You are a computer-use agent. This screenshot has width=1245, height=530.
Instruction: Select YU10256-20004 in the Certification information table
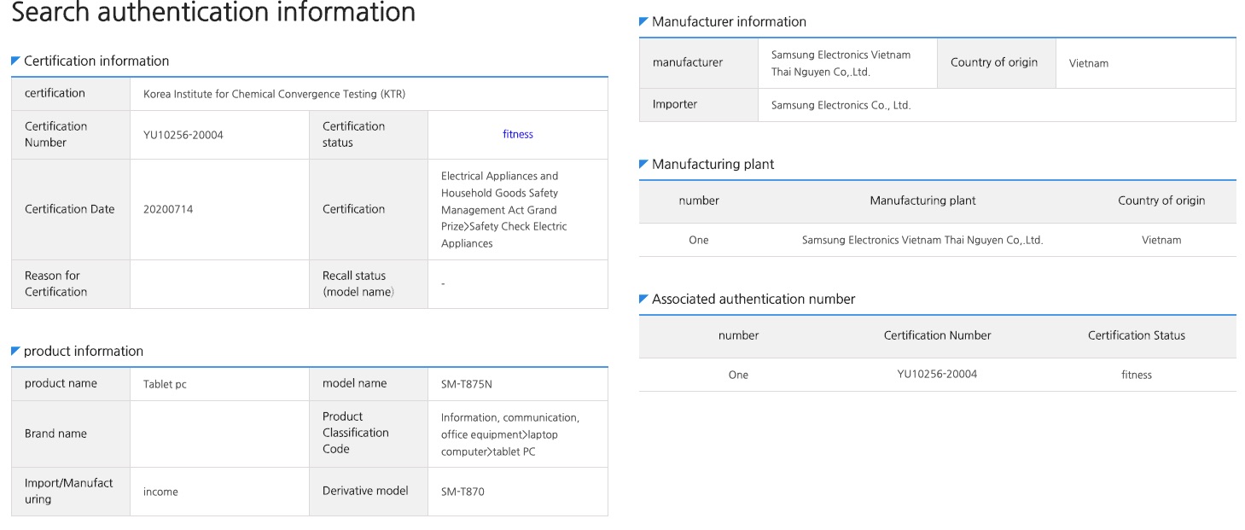point(183,135)
